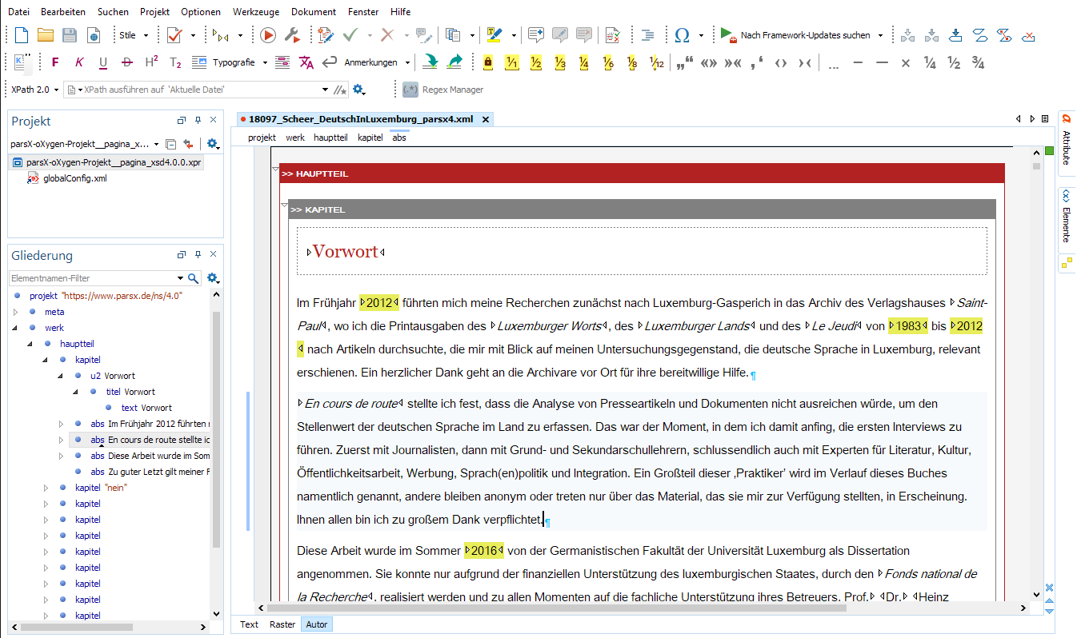This screenshot has width=1081, height=638.
Task: Expand the meta node in Gliederung
Action: coord(15,312)
